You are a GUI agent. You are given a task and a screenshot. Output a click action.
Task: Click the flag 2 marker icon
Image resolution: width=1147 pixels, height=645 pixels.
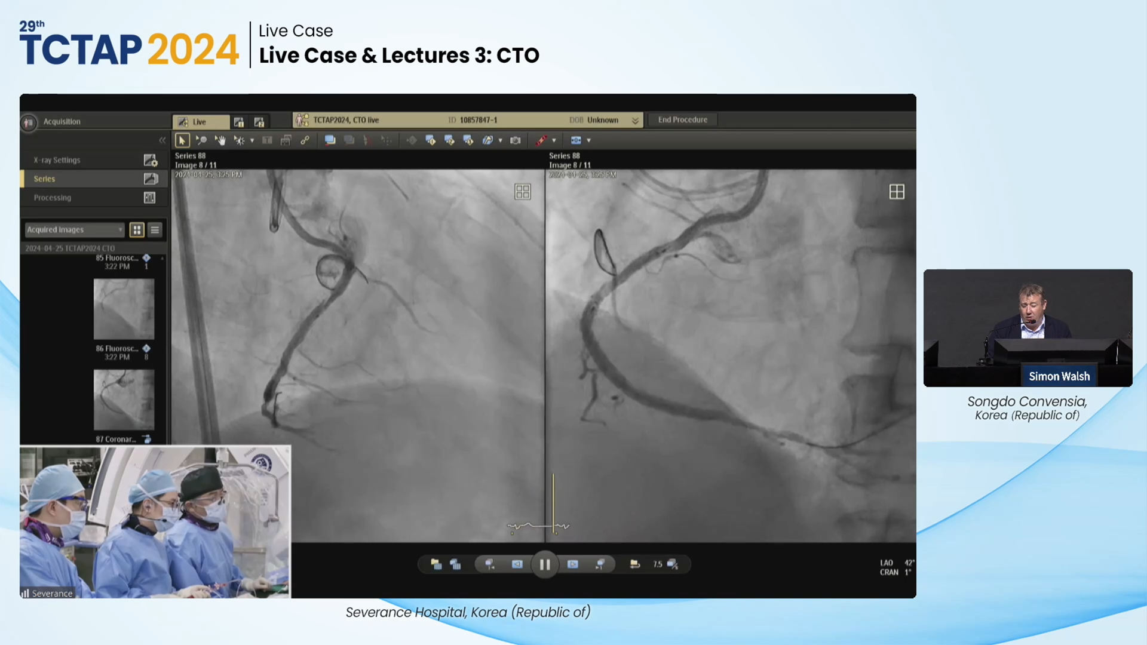point(450,140)
